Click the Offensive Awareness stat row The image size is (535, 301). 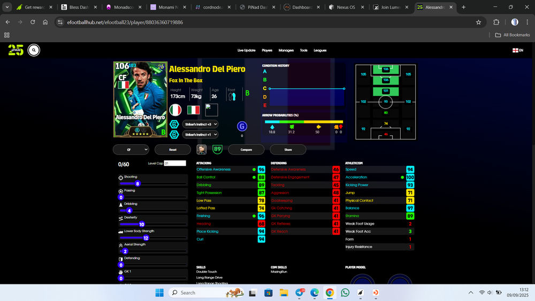click(231, 169)
